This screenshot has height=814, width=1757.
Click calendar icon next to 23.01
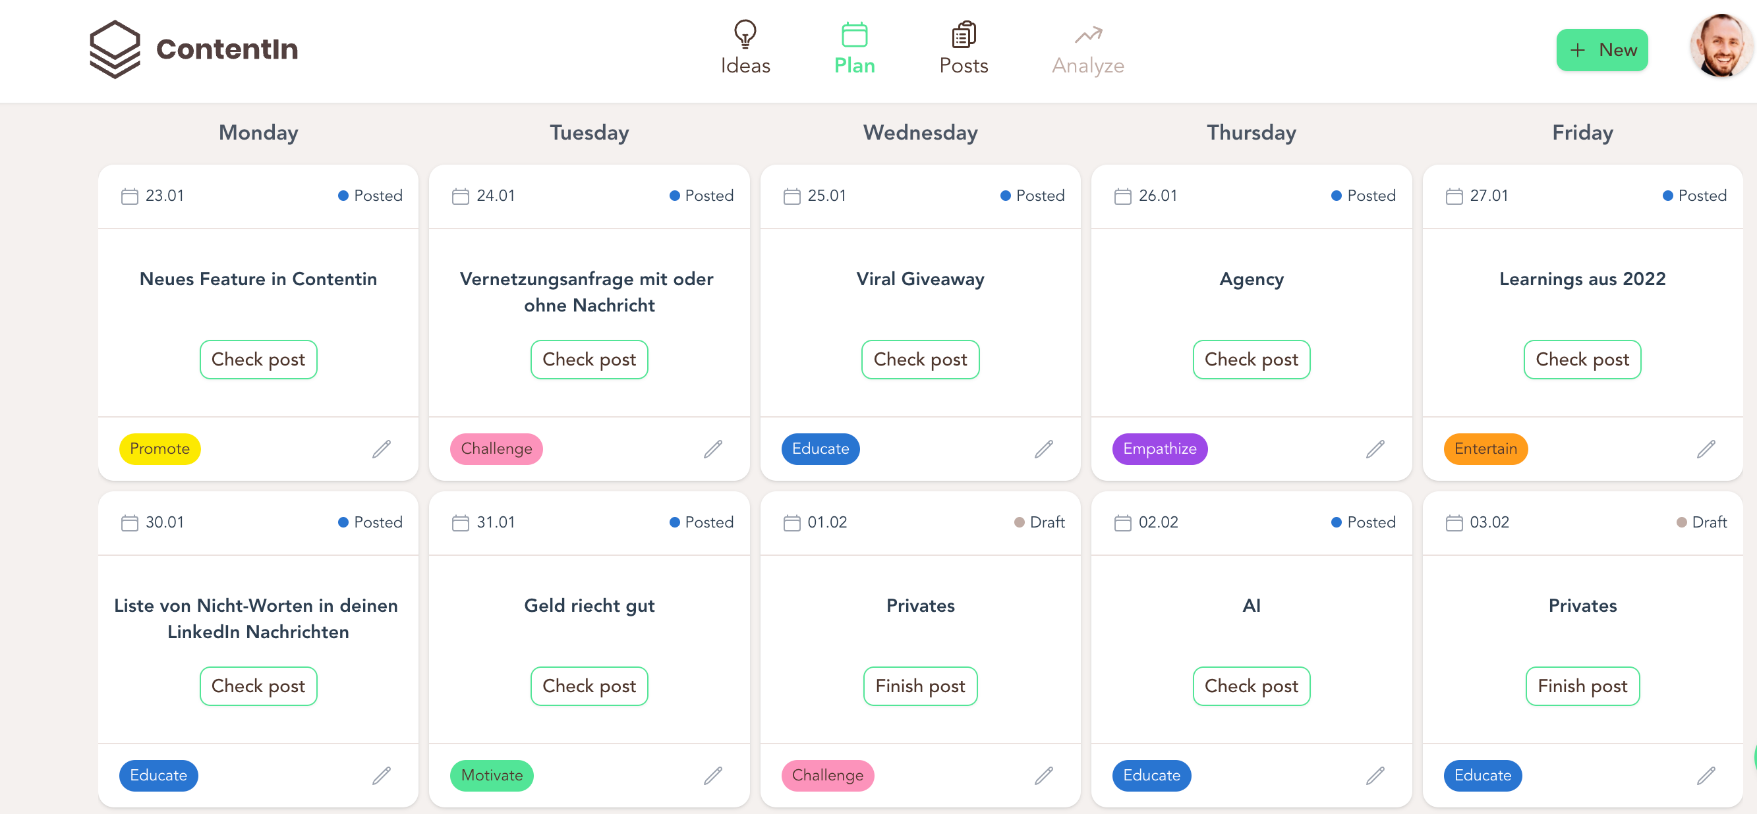tap(130, 196)
